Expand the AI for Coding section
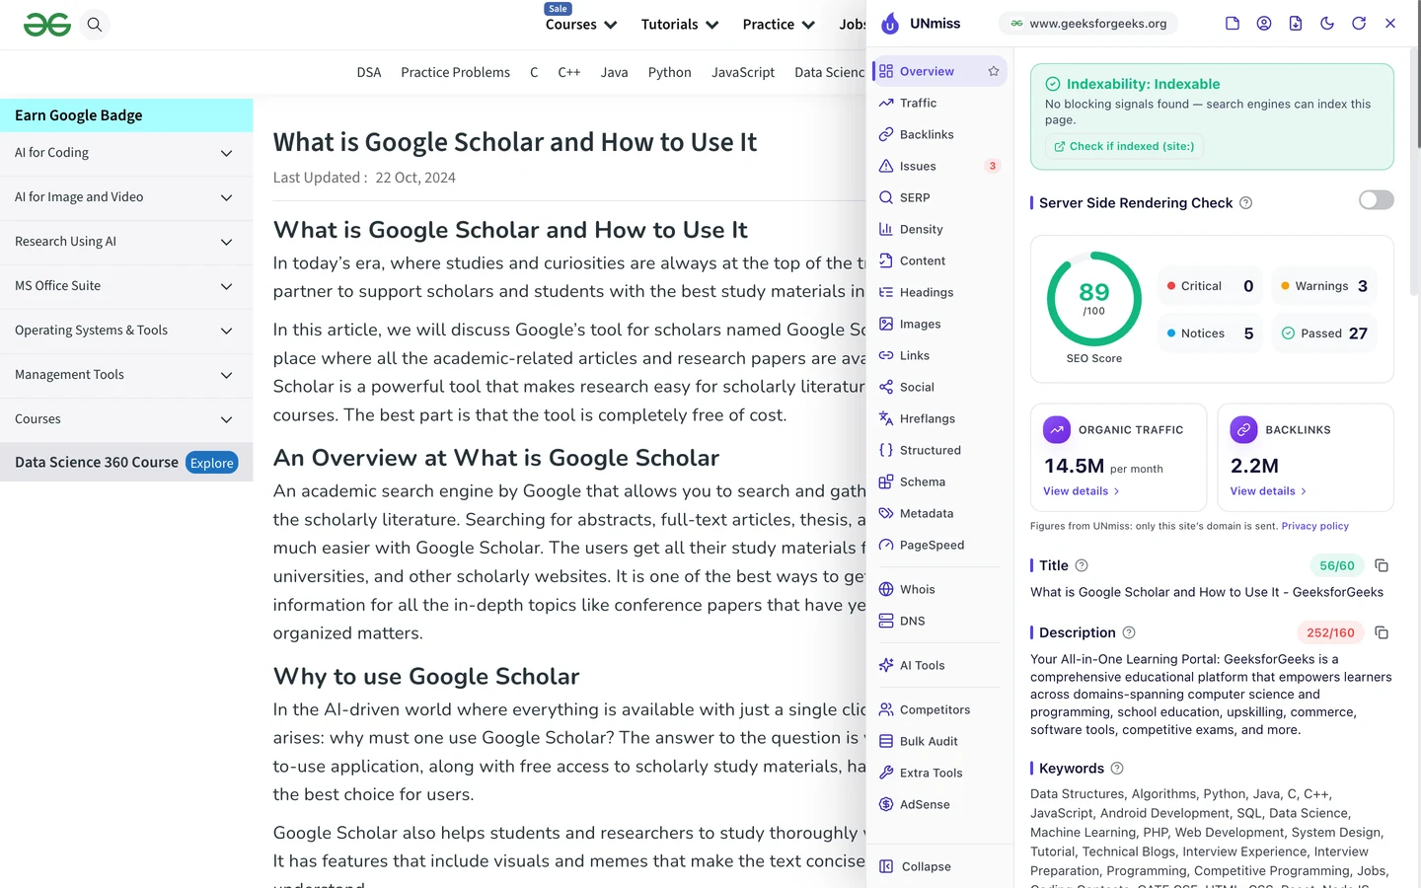Screen dimensions: 1421x888 pyautogui.click(x=126, y=153)
